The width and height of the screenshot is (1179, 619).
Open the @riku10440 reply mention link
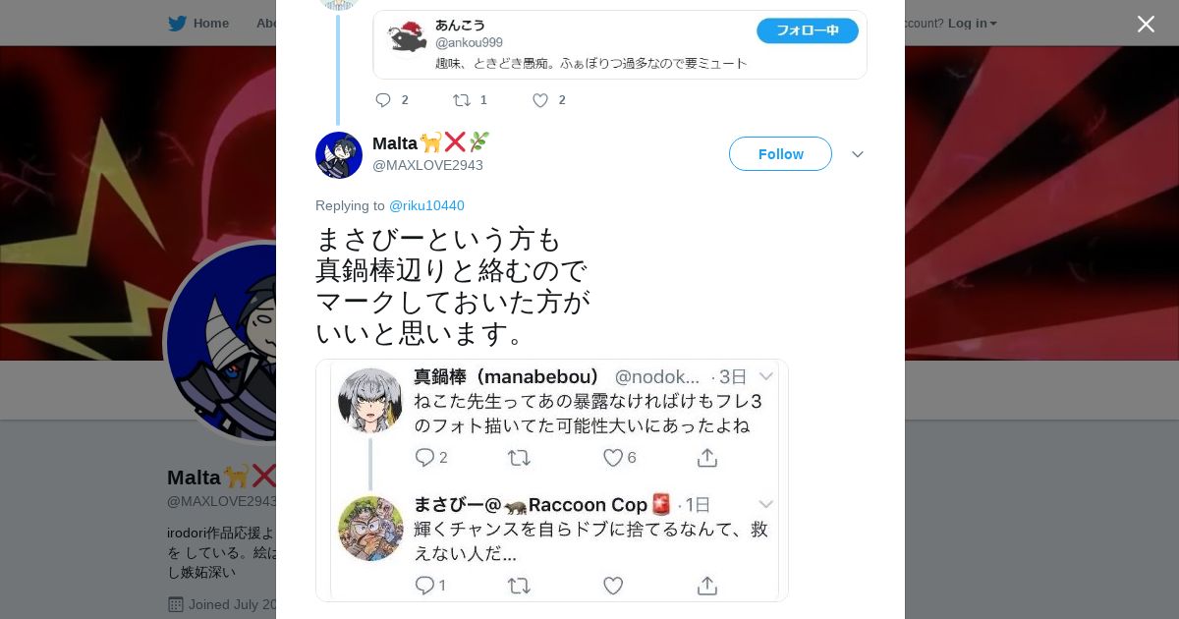[x=426, y=205]
